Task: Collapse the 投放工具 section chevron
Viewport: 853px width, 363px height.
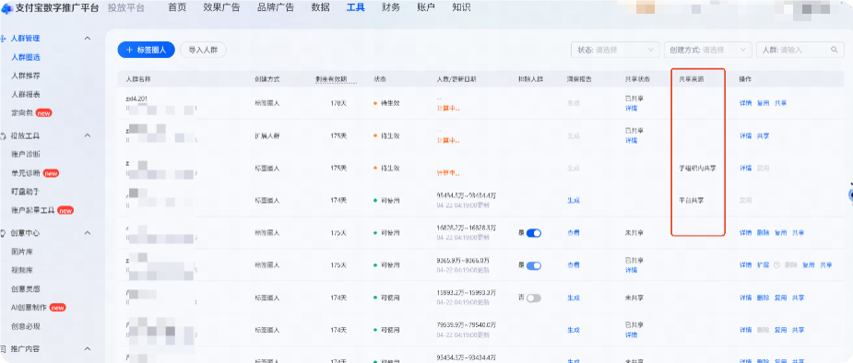Action: click(88, 135)
